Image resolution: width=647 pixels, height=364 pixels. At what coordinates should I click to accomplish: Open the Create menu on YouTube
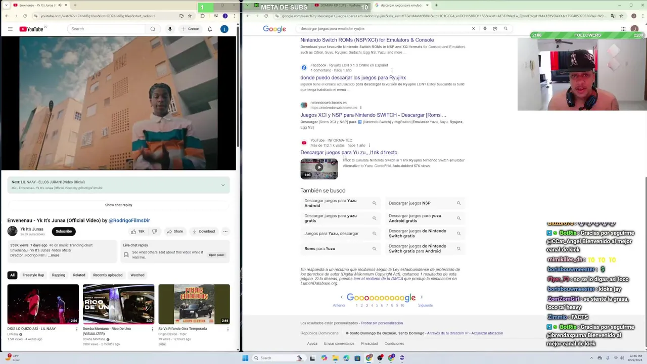click(x=190, y=29)
